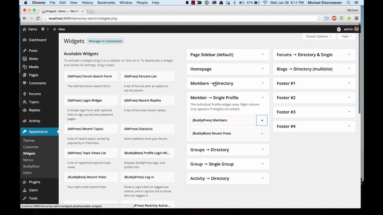The width and height of the screenshot is (383, 215).
Task: Click the Widgets browser tab
Action: coord(63,11)
